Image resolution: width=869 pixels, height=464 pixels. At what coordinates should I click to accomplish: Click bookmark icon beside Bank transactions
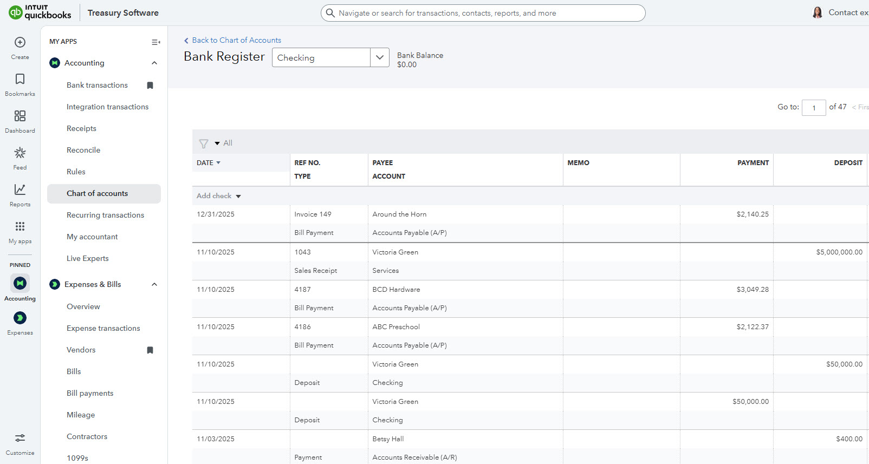click(x=150, y=85)
